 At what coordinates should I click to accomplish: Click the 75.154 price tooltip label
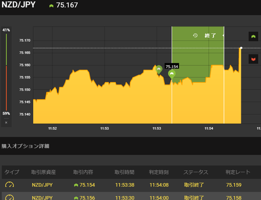(172, 67)
